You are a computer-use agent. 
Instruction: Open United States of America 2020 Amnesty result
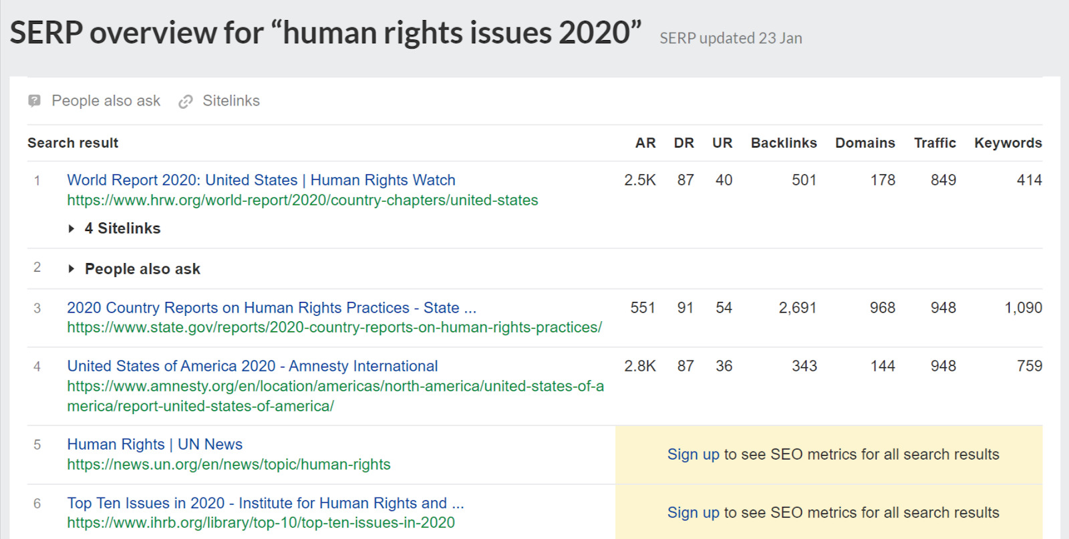pyautogui.click(x=253, y=366)
